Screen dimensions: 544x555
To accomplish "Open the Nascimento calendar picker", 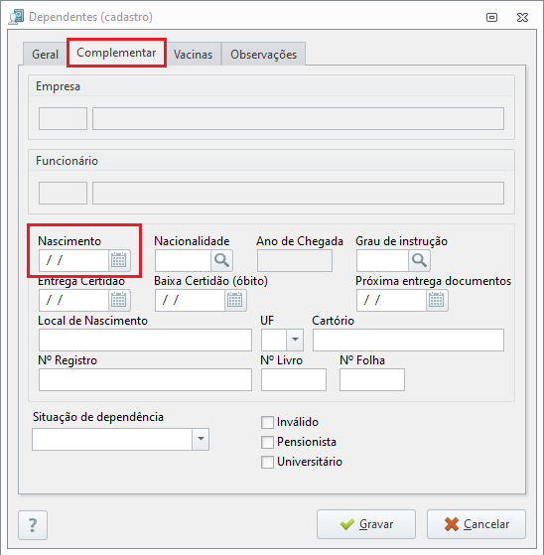I will coord(119,260).
